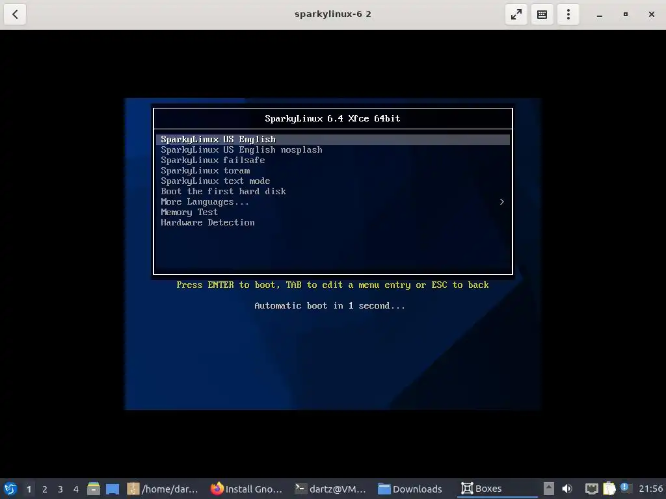Open the file manager quick-launch icon

[94, 489]
